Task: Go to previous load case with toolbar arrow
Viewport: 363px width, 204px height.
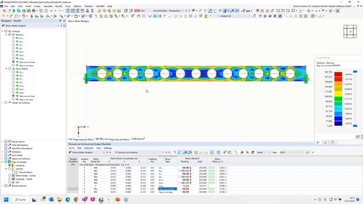Action: pyautogui.click(x=186, y=11)
